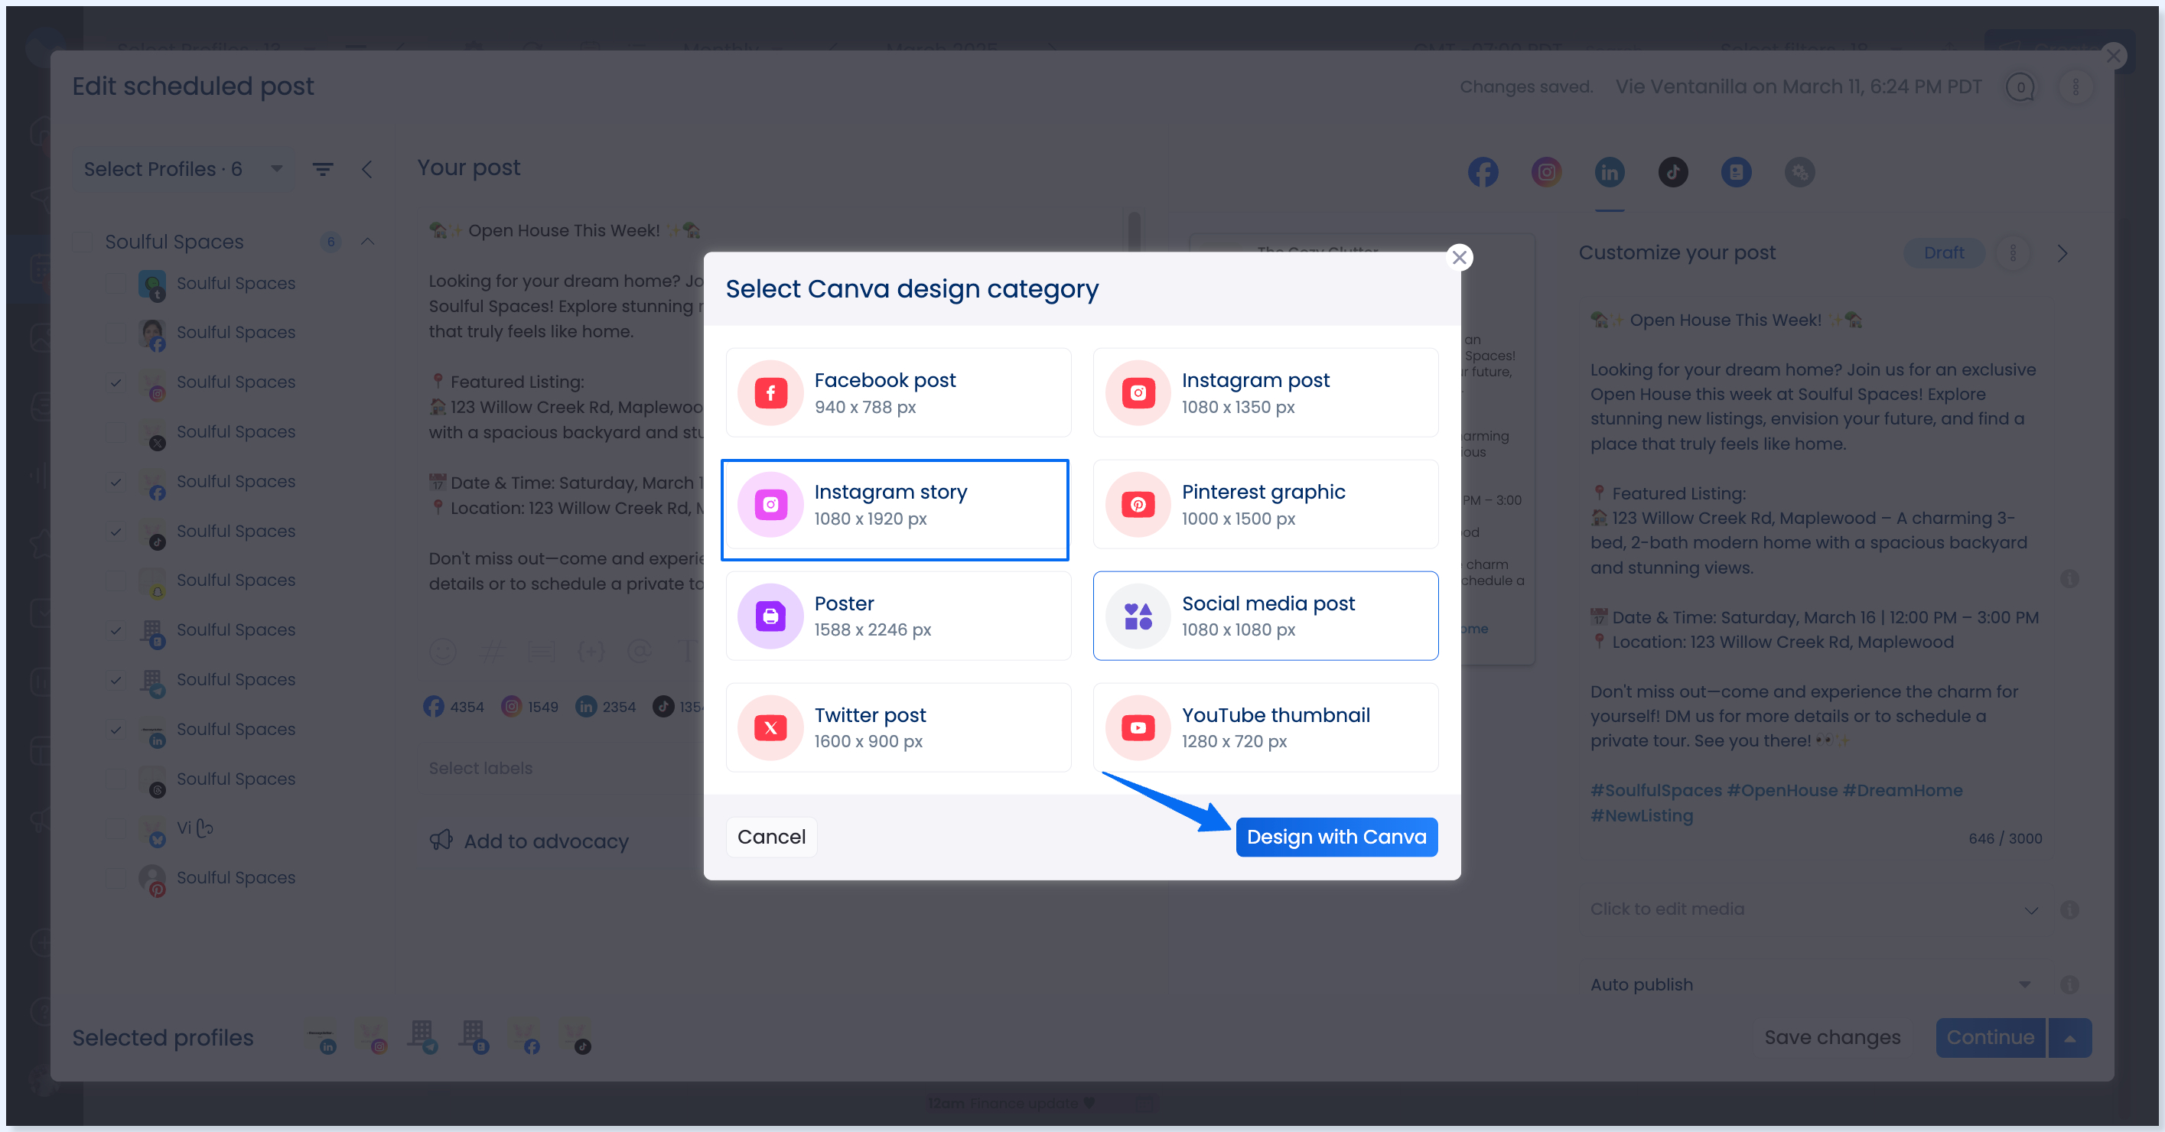Open the three-dot menu in dialog header
The image size is (2165, 1132).
[2075, 86]
